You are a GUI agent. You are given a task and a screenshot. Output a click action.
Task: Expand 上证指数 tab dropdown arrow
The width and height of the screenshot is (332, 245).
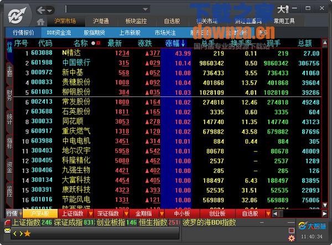[x=91, y=213]
